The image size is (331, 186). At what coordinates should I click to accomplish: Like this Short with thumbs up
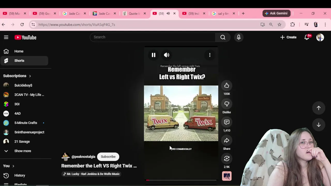227,86
